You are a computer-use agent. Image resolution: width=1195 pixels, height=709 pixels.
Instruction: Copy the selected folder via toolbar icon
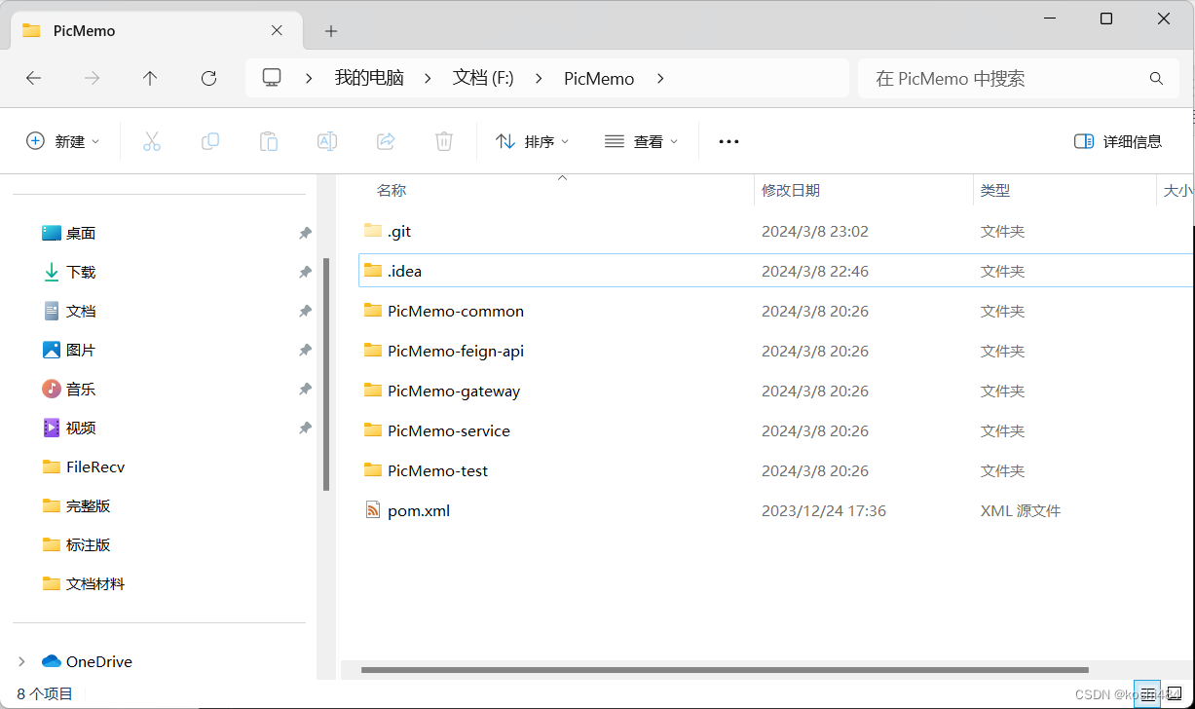point(210,141)
